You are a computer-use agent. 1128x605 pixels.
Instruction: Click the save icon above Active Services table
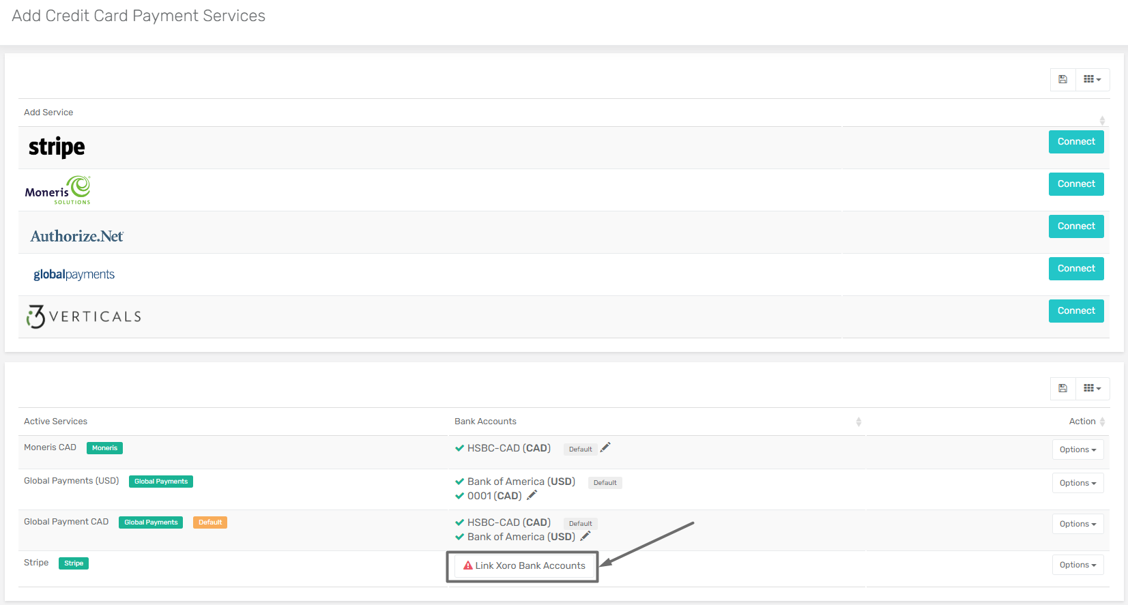(x=1062, y=388)
